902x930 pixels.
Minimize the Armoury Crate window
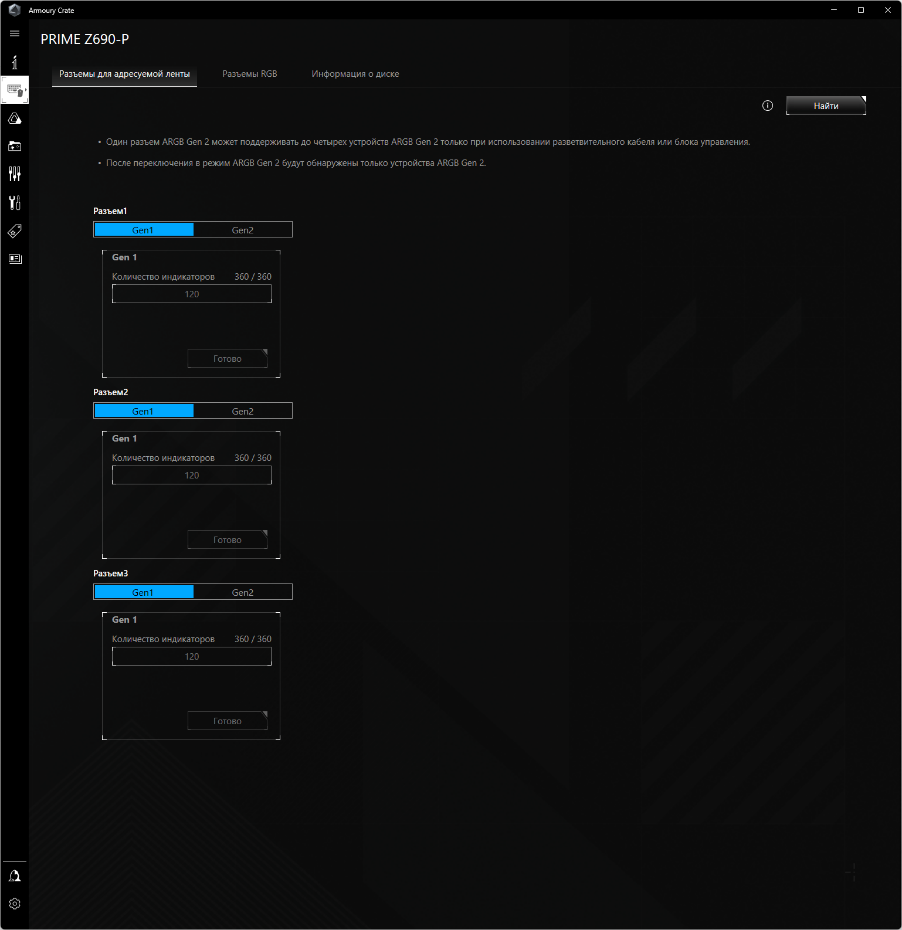coord(834,10)
